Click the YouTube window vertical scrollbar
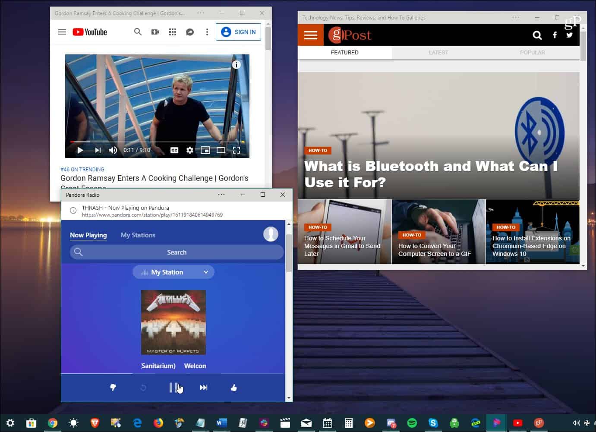The width and height of the screenshot is (596, 432). (x=268, y=39)
